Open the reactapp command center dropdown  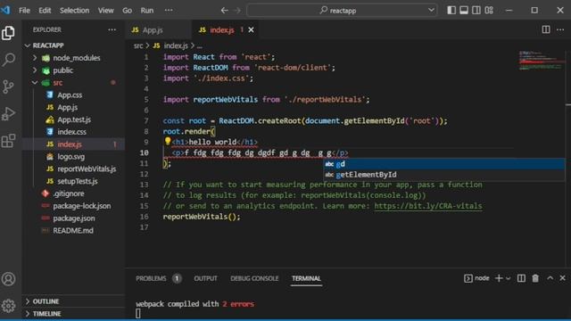coord(431,10)
